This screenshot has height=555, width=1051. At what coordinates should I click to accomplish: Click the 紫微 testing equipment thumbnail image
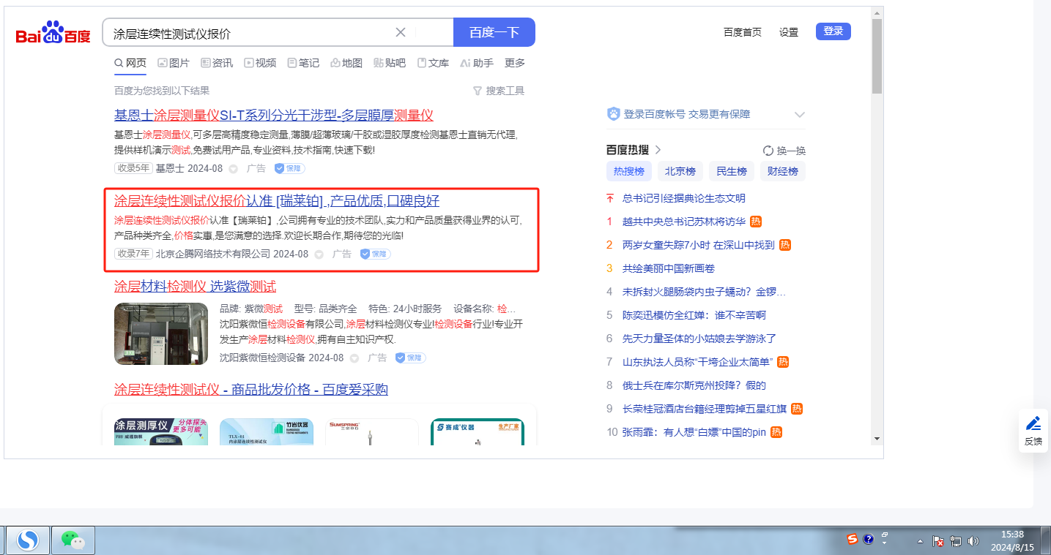point(161,334)
